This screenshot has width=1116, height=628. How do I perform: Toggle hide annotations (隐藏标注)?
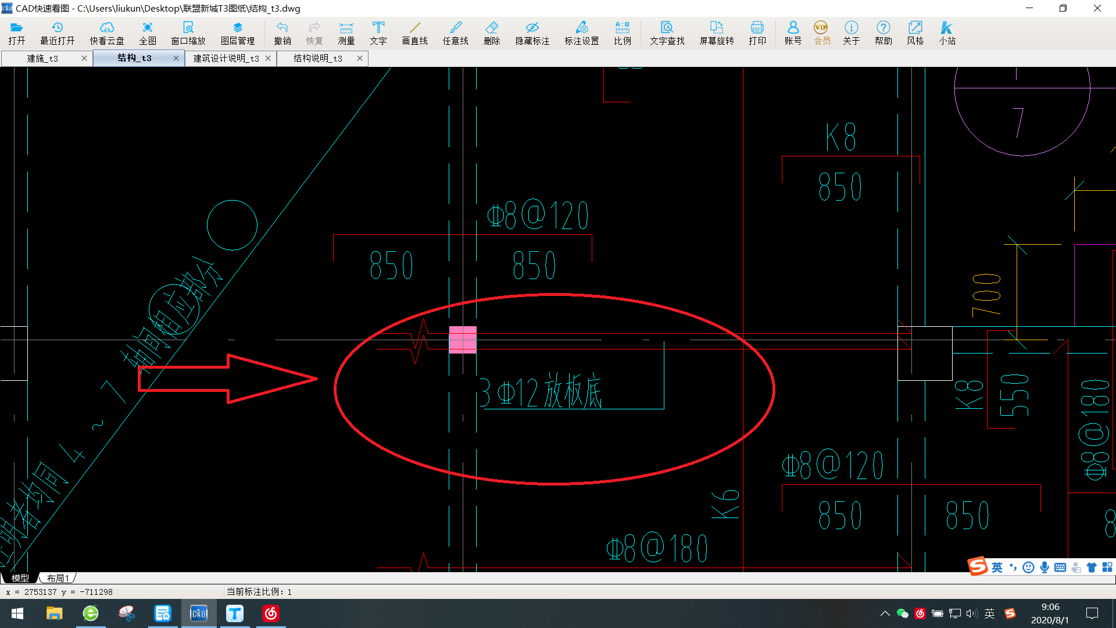coord(532,33)
